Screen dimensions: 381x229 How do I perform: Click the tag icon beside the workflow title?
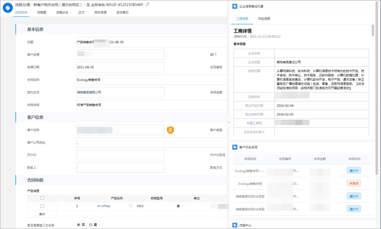pyautogui.click(x=147, y=5)
